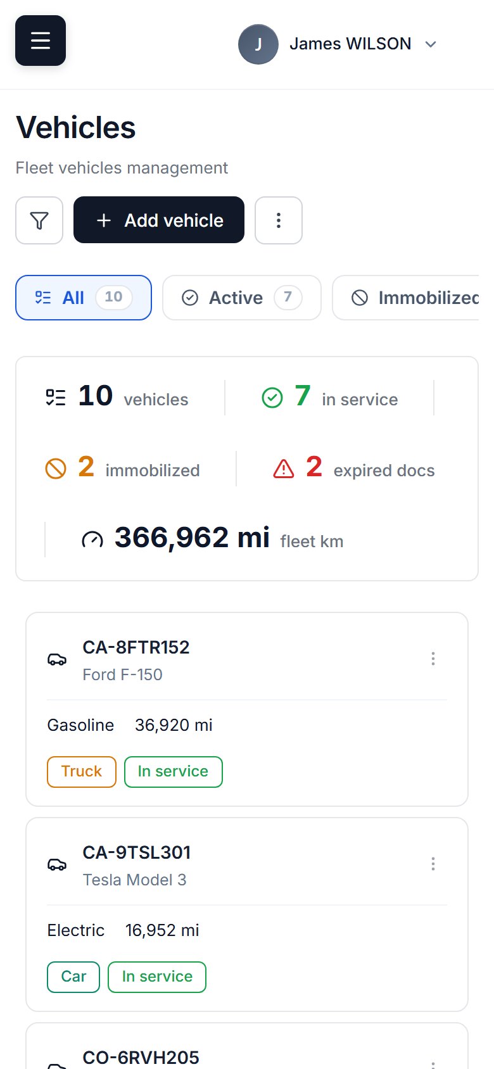This screenshot has height=1069, width=494.
Task: Select the All vehicles tab
Action: pyautogui.click(x=84, y=298)
